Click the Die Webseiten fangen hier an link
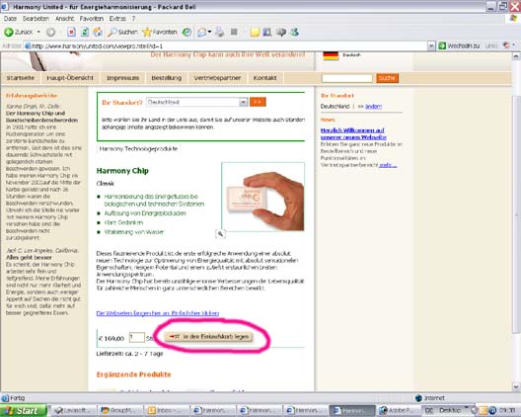The image size is (521, 417). (158, 313)
